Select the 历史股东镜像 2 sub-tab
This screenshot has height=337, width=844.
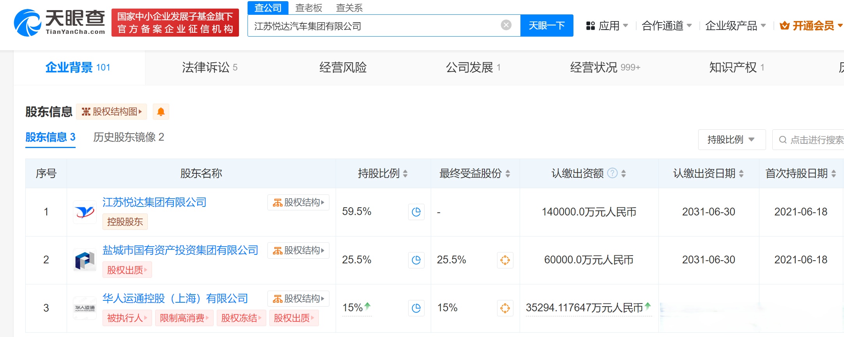point(129,137)
